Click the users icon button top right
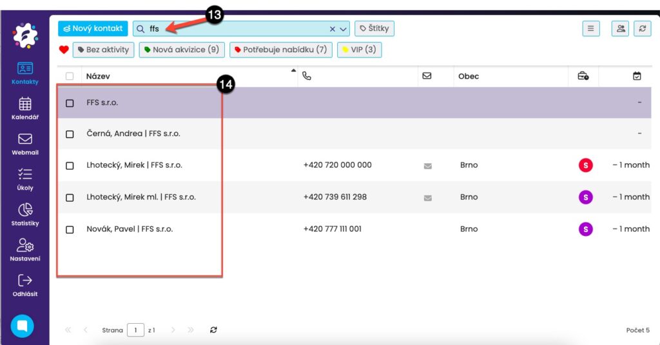The height and width of the screenshot is (345, 660). tap(621, 28)
